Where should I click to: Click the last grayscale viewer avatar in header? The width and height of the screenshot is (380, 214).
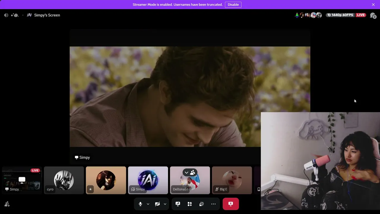[x=319, y=15]
